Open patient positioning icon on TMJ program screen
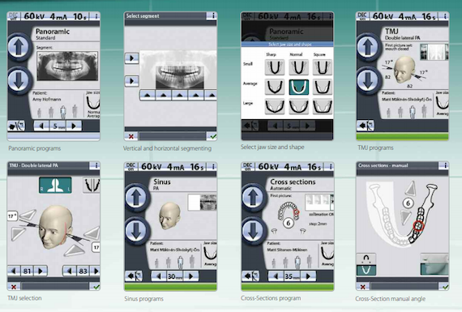 pos(366,126)
